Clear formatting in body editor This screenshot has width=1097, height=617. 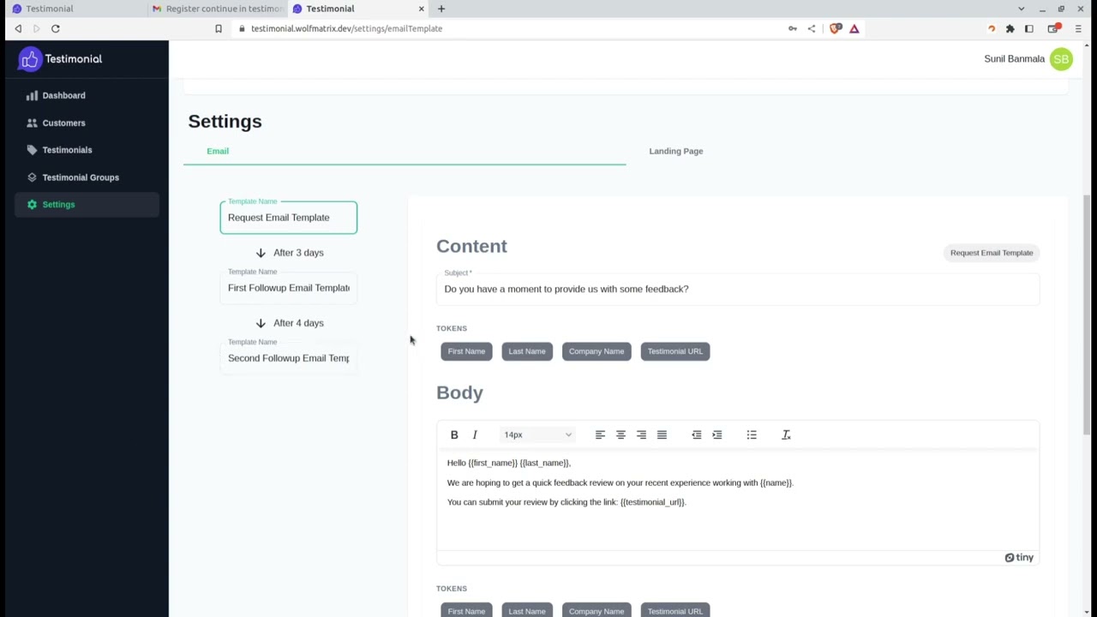(x=786, y=435)
